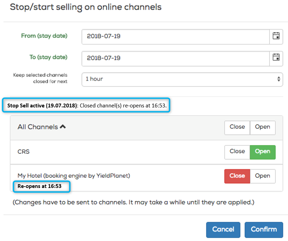Click My Hotel booking engine channel name
The height and width of the screenshot is (241, 288).
click(x=73, y=176)
